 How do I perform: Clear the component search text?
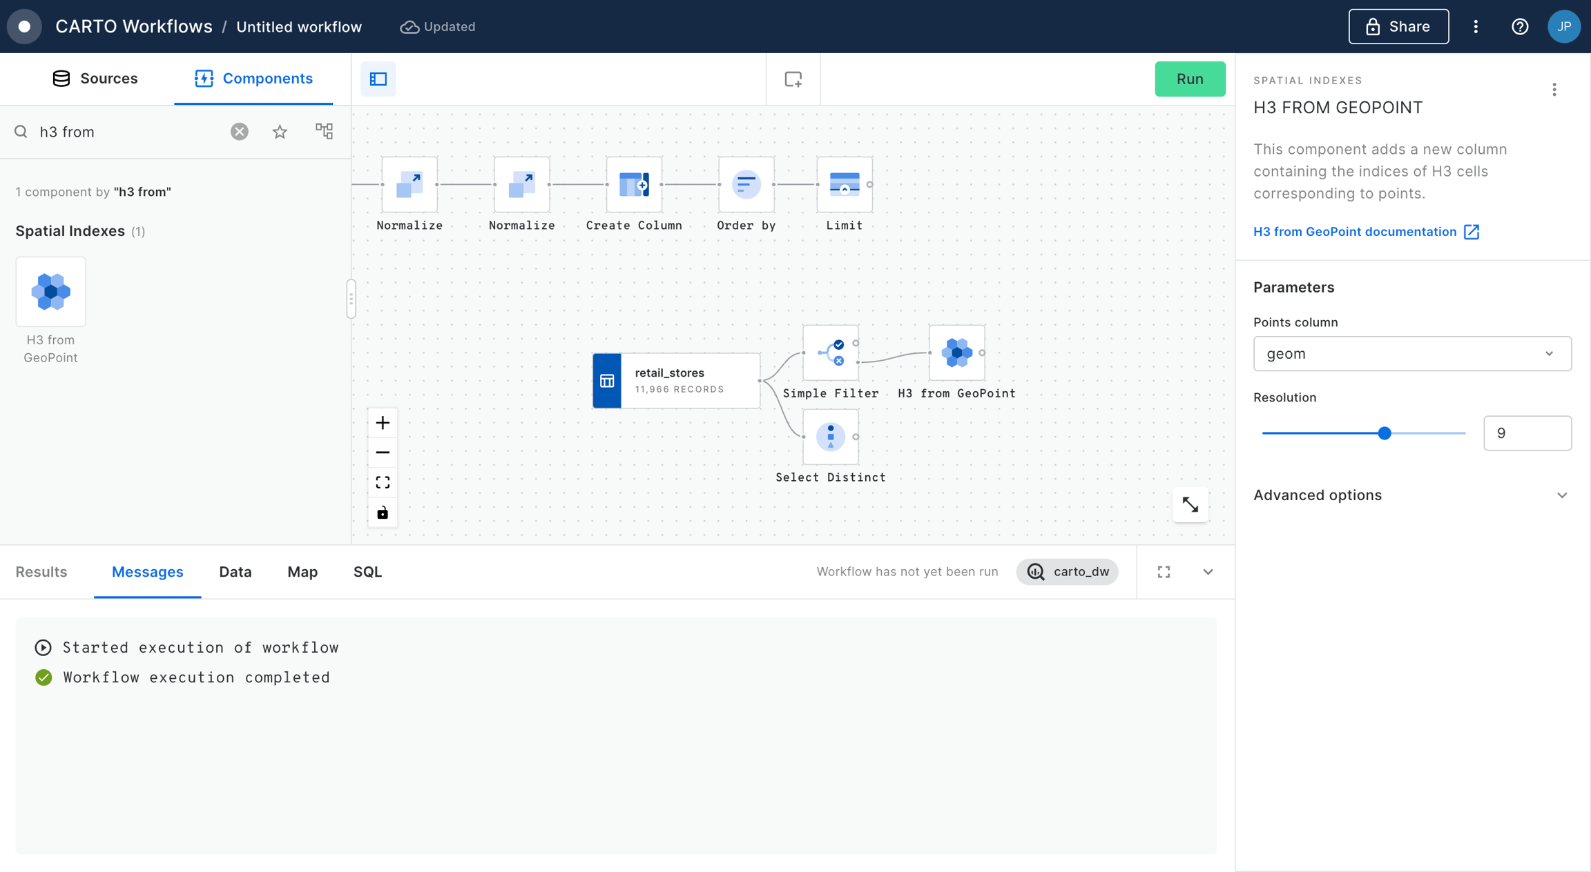click(239, 131)
